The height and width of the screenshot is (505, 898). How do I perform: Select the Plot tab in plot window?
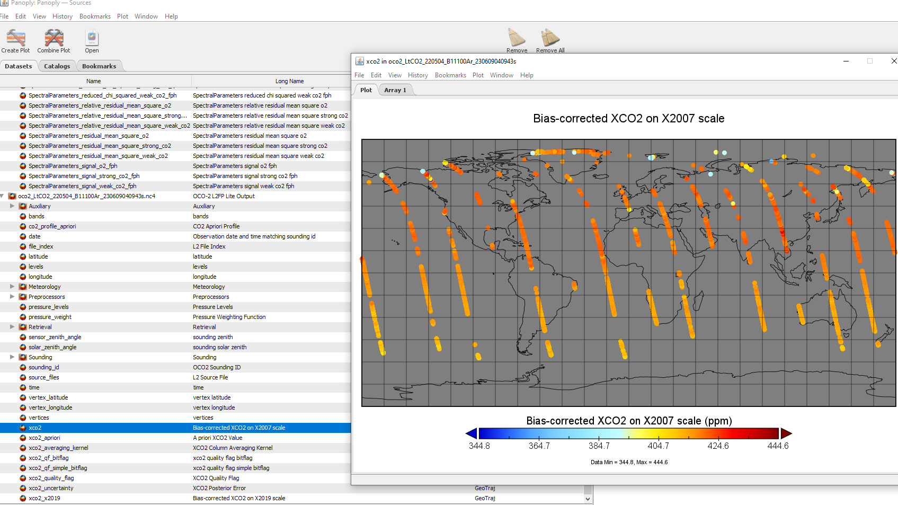click(x=366, y=90)
